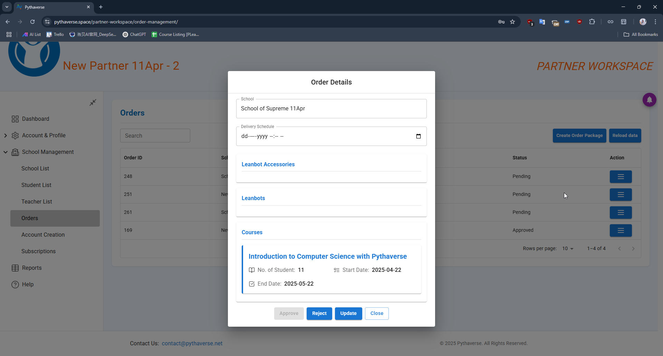Open the browser profile avatar

tap(643, 22)
